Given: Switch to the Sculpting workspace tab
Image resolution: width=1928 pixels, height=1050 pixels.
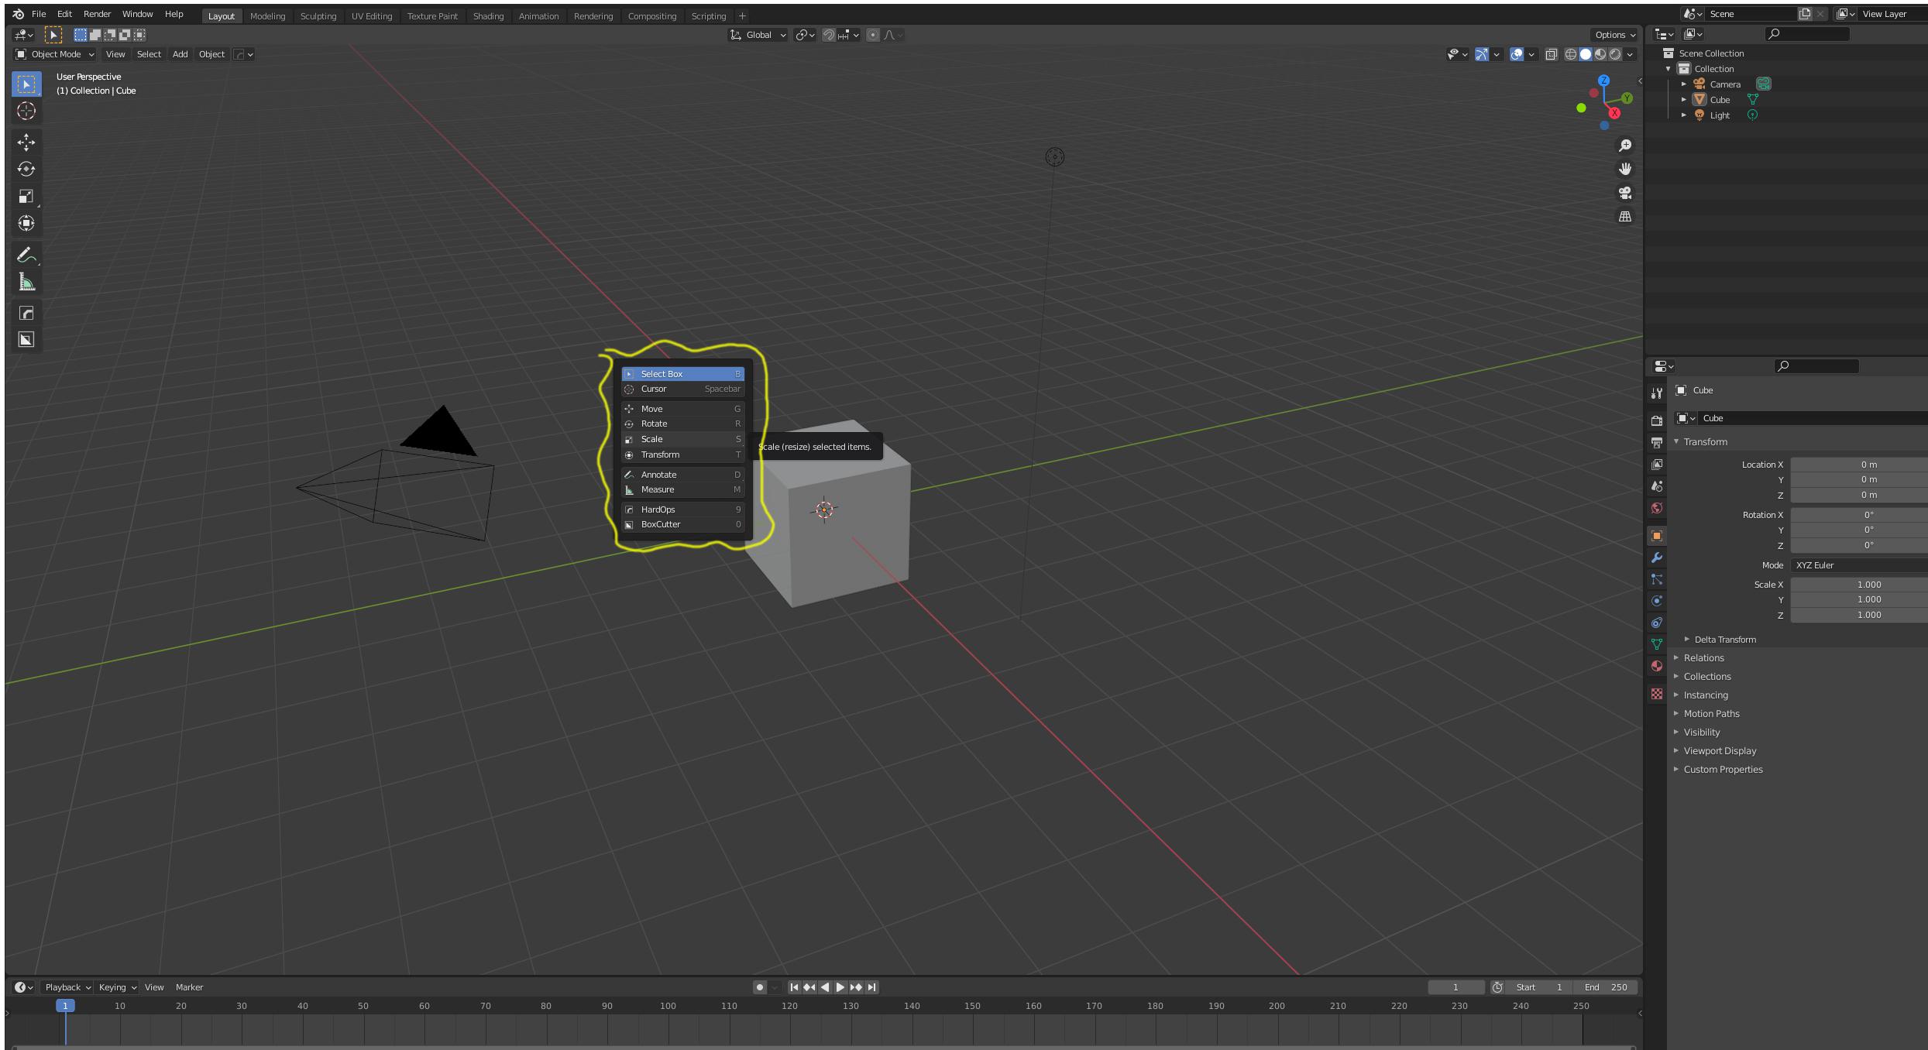Looking at the screenshot, I should point(318,15).
